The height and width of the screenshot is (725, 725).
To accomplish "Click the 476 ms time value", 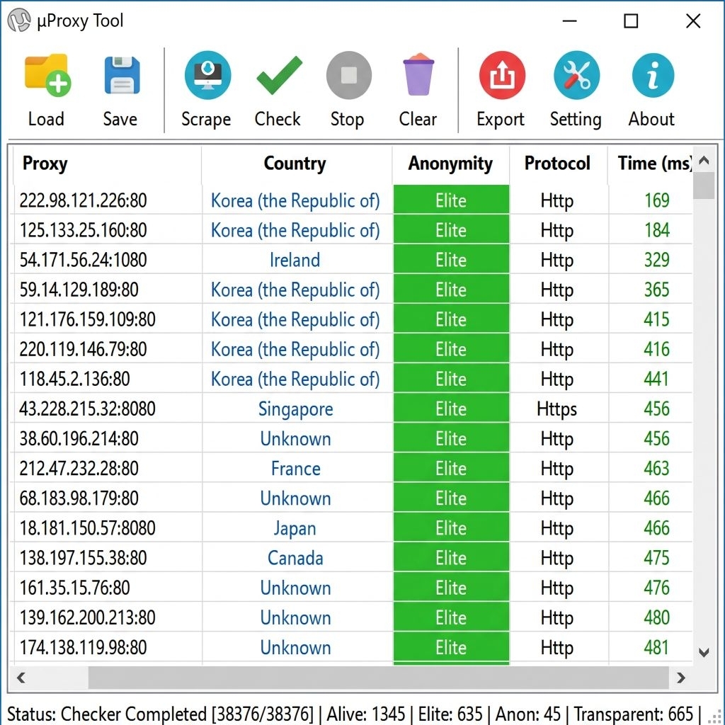I will (657, 588).
